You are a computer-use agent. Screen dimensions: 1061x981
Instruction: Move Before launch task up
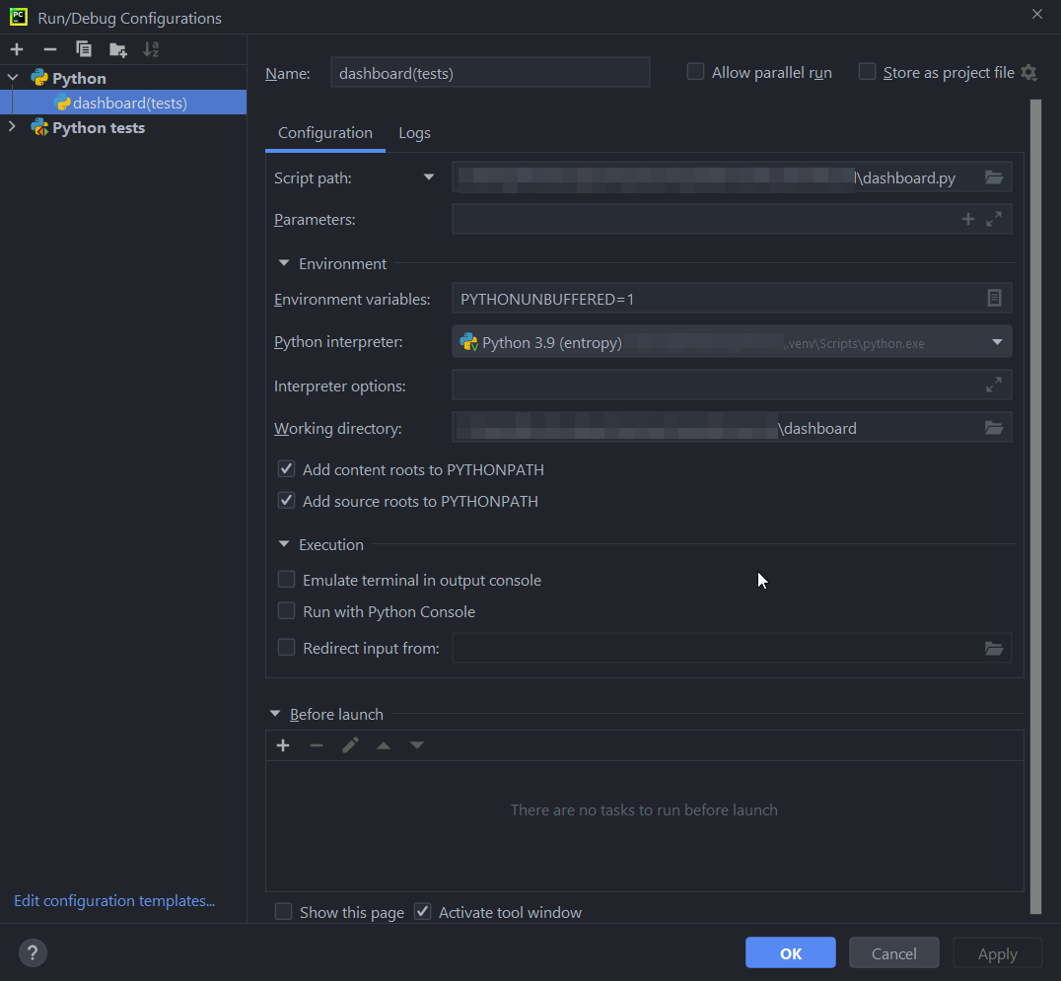point(384,745)
